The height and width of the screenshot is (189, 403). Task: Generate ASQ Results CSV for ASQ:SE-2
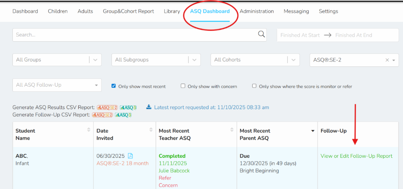[x=107, y=107]
